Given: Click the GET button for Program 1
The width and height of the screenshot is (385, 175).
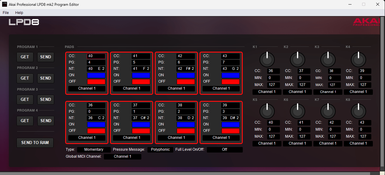Looking at the screenshot, I should [25, 57].
